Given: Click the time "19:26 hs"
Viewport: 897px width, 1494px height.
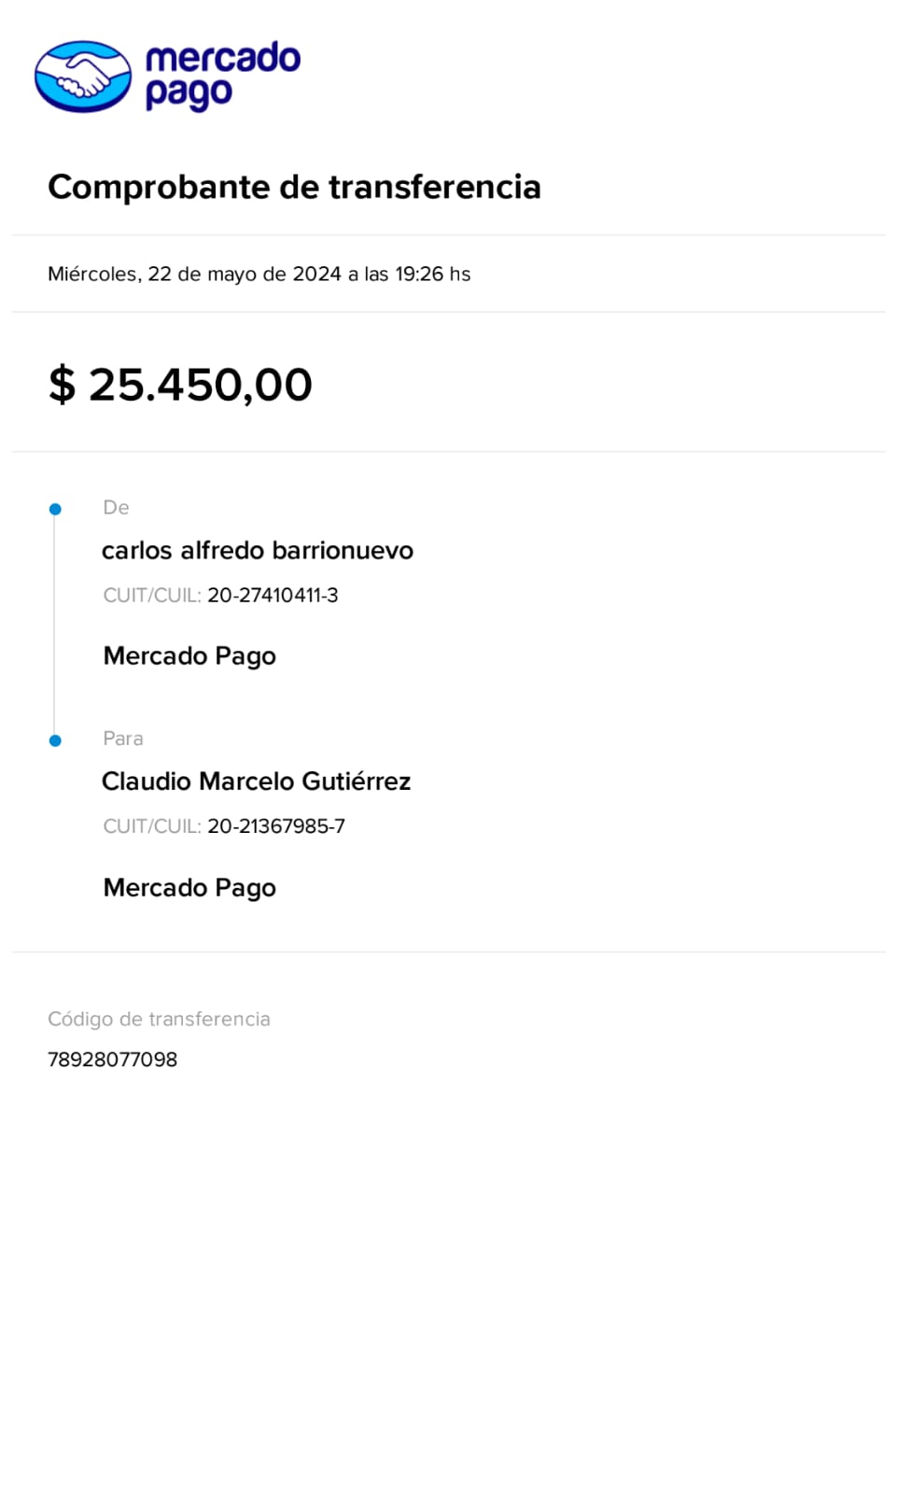Looking at the screenshot, I should click(x=432, y=275).
